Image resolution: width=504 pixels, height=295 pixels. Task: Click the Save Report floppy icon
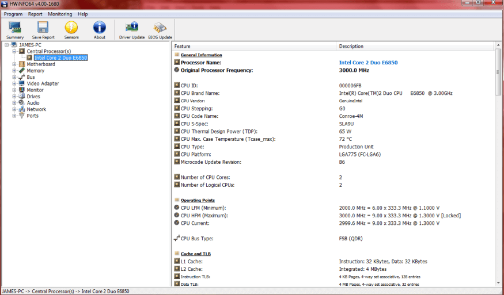(x=43, y=27)
